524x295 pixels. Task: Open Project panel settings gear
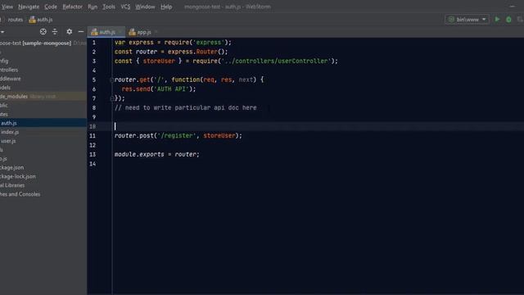(69, 32)
